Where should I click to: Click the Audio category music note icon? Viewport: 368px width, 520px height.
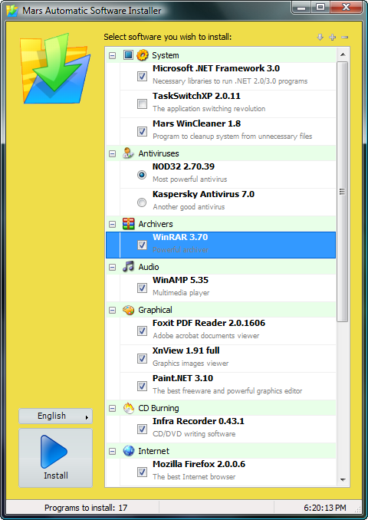point(128,267)
